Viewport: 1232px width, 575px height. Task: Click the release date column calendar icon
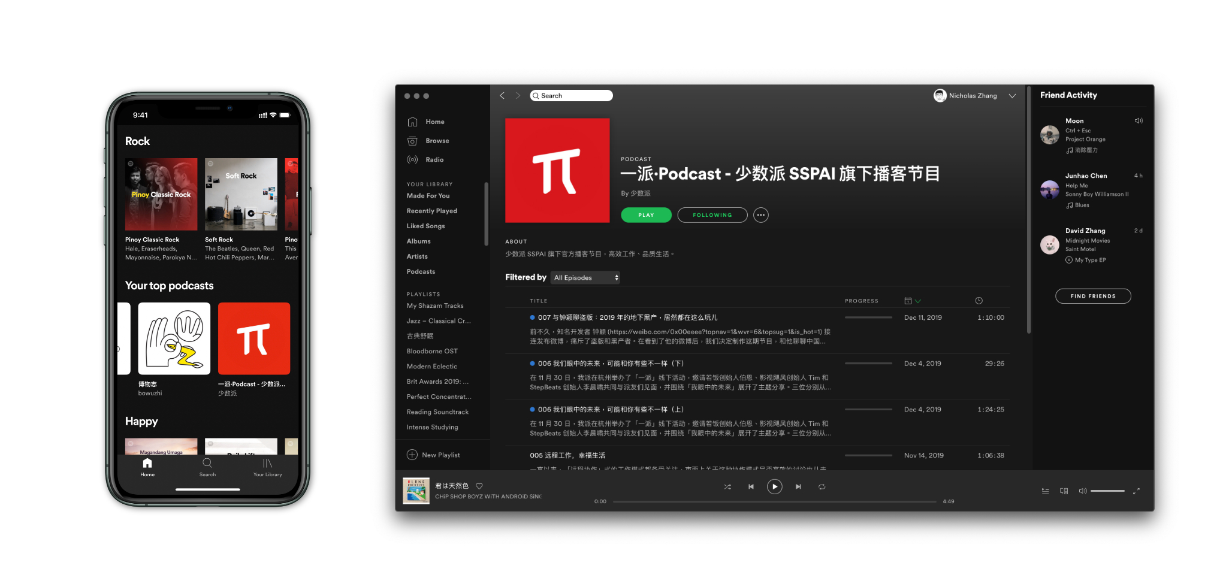[x=908, y=301]
